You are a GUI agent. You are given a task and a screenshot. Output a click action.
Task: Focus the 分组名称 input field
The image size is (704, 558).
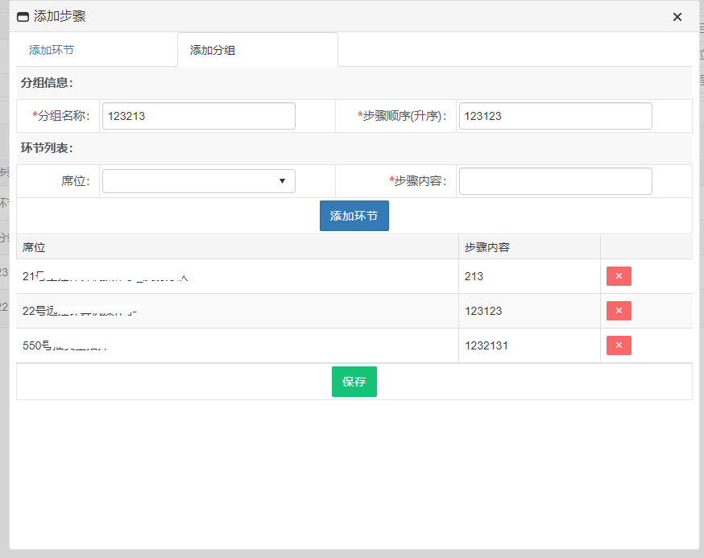[199, 116]
